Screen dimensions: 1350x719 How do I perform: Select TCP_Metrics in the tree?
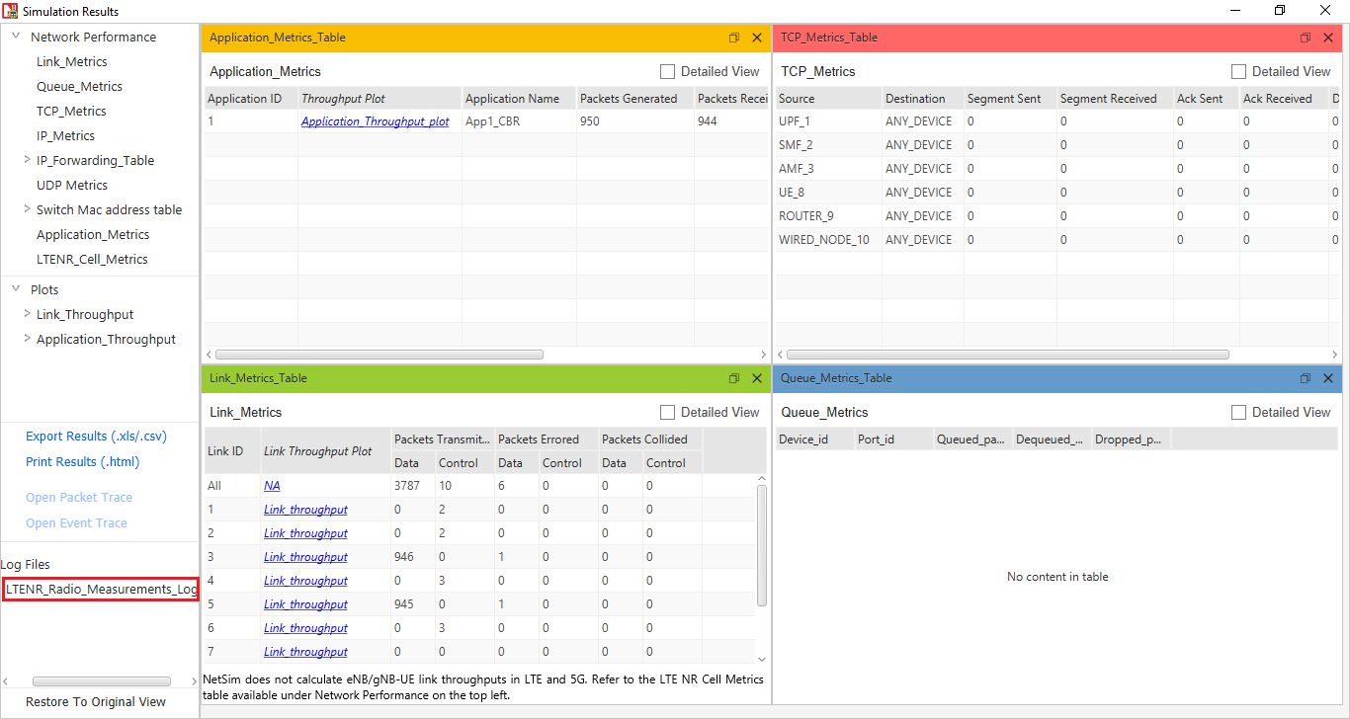[71, 111]
